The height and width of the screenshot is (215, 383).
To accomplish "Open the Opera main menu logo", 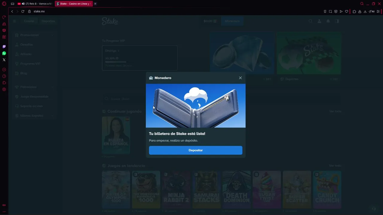I will click(4, 4).
